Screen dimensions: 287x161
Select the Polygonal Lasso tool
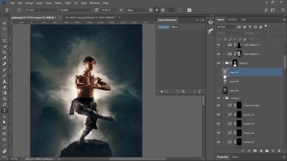4,41
